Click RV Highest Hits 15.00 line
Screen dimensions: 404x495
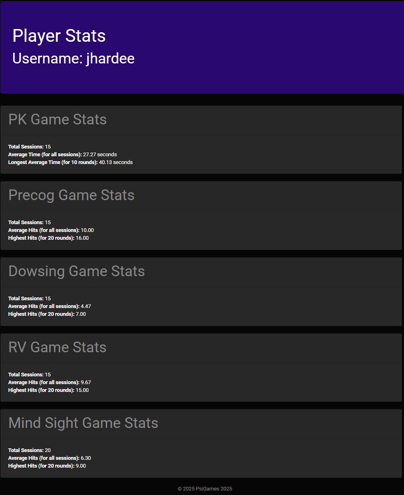coord(48,390)
